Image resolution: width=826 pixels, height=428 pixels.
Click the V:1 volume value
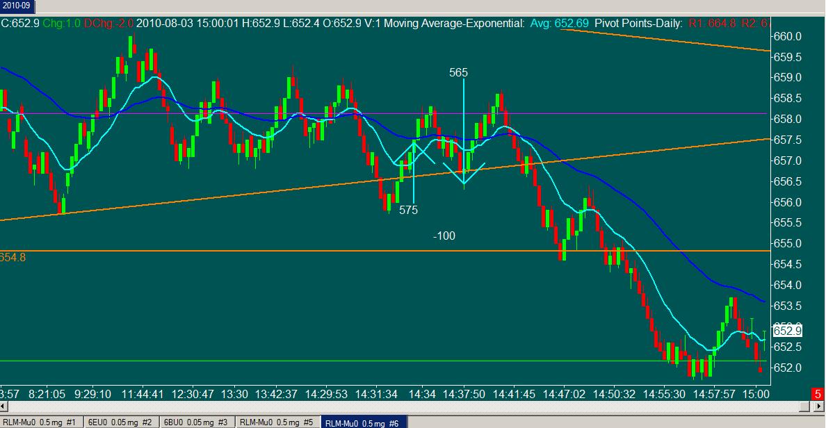point(373,23)
